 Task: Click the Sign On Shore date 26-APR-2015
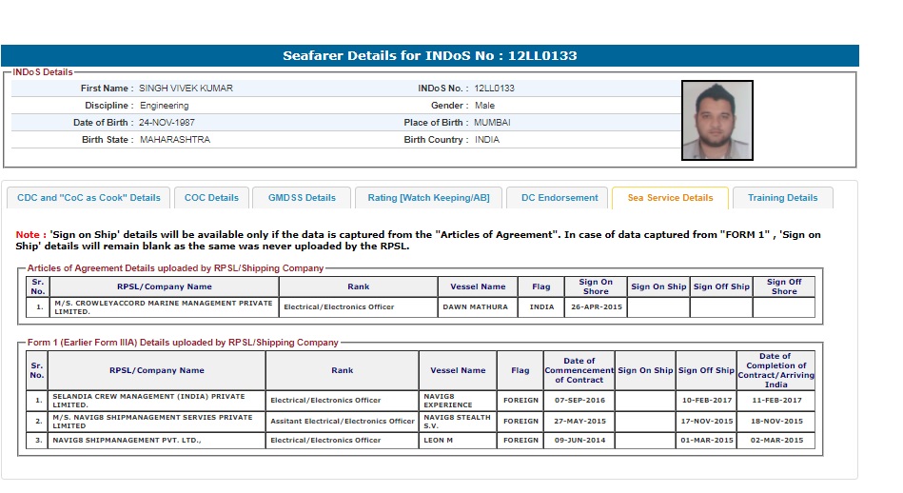[595, 307]
